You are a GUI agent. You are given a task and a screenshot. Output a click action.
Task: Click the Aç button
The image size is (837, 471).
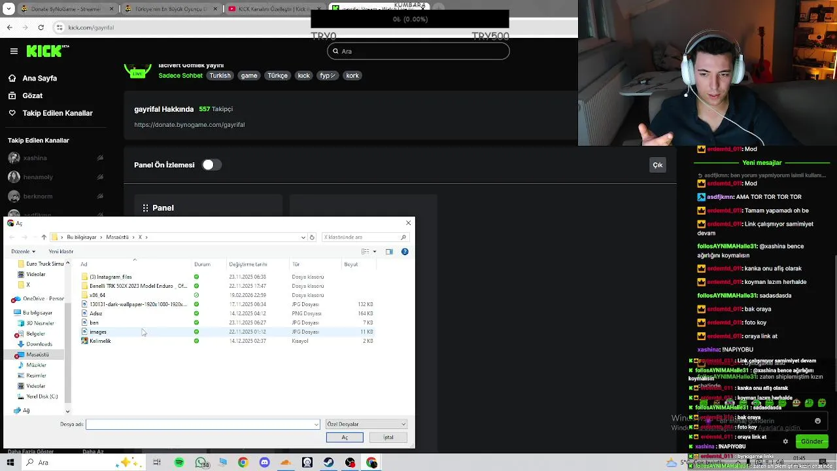coord(345,437)
